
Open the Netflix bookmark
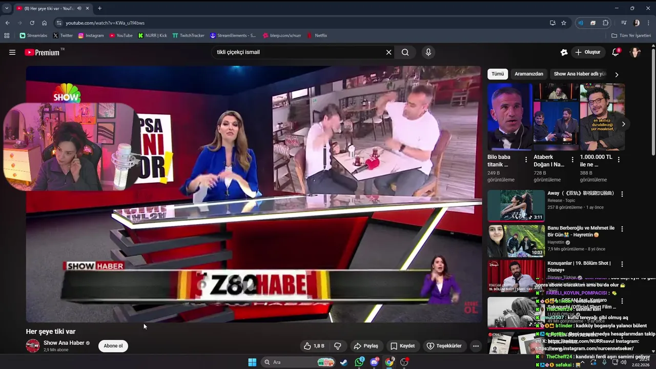coord(317,35)
